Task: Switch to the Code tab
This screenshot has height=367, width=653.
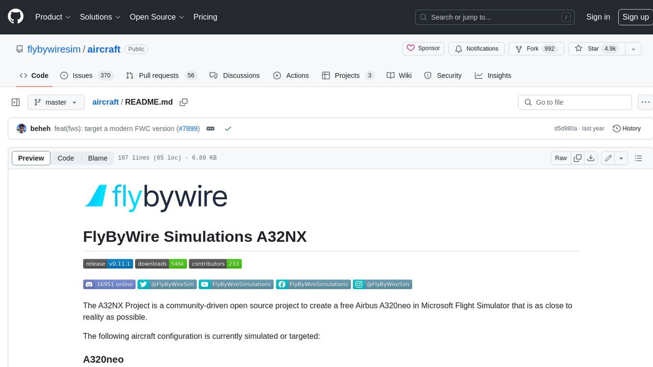Action: coord(34,75)
